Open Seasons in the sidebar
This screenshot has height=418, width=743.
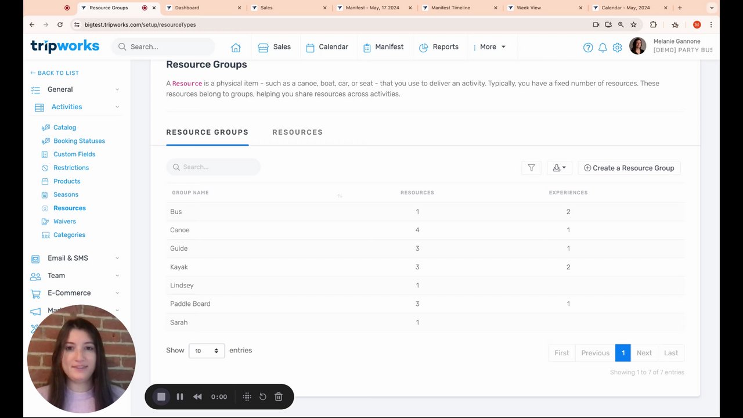[x=66, y=194]
